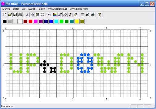Pick the magenta color swatch

pyautogui.click(x=36, y=21)
